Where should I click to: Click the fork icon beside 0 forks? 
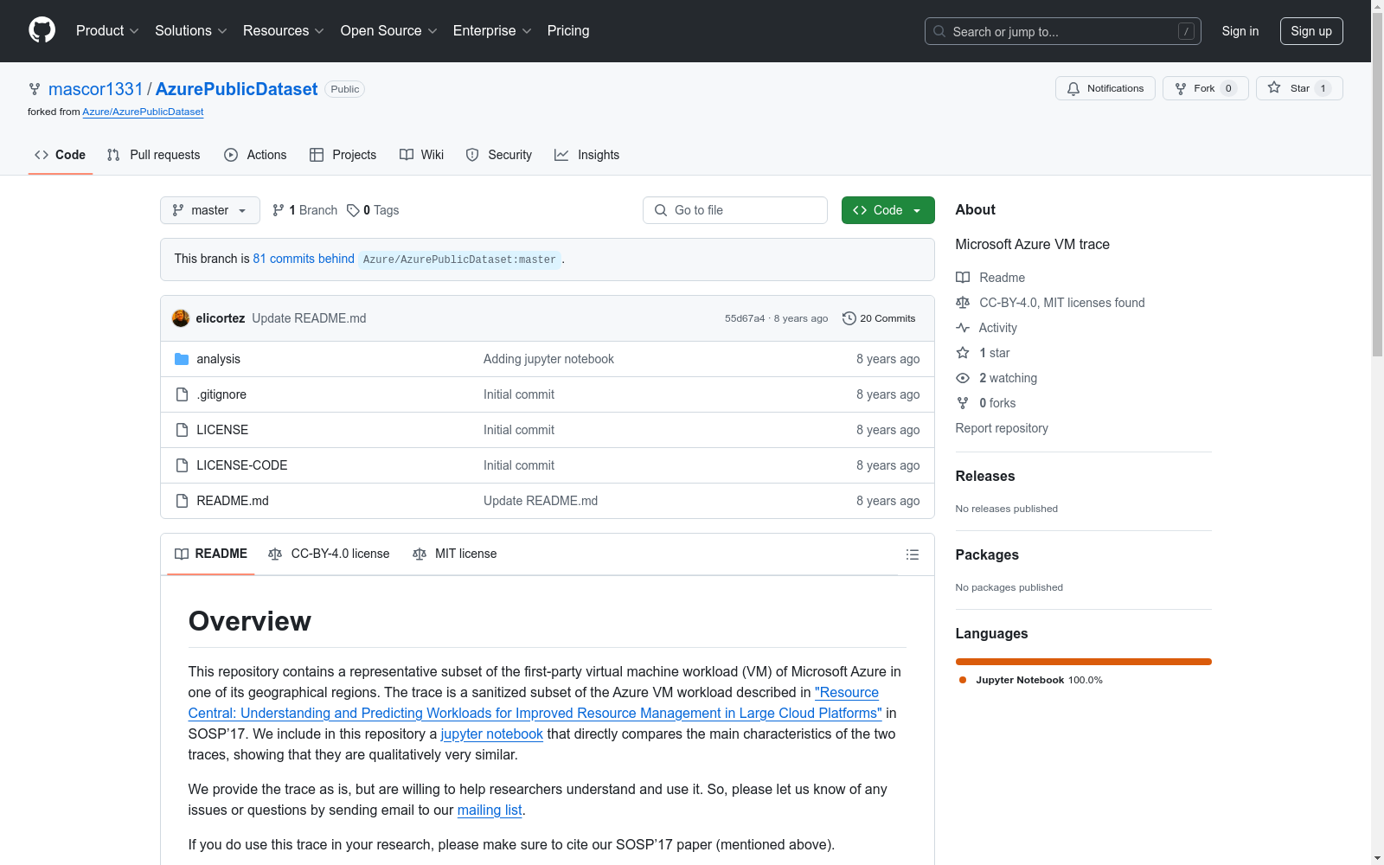point(963,403)
